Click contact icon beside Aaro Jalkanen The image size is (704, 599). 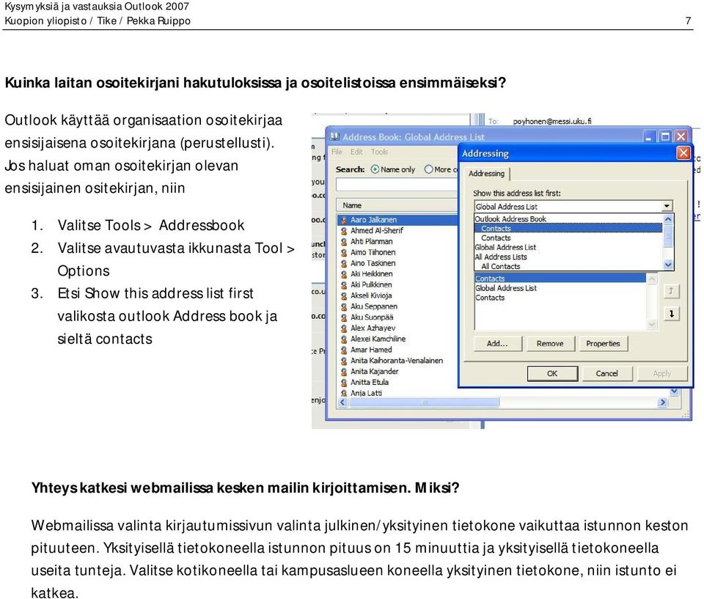(x=344, y=220)
